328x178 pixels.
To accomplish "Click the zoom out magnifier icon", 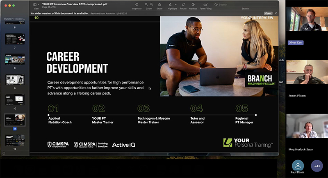I will tap(146, 4).
